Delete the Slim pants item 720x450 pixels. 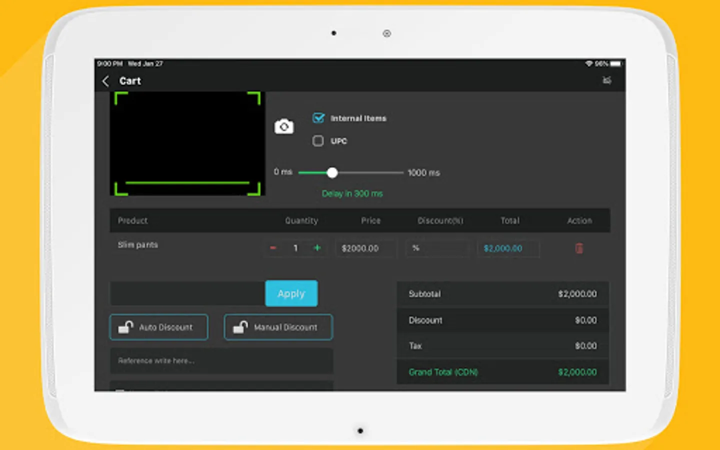coord(579,248)
